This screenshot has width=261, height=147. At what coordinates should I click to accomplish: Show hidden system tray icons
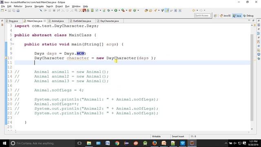226,143
